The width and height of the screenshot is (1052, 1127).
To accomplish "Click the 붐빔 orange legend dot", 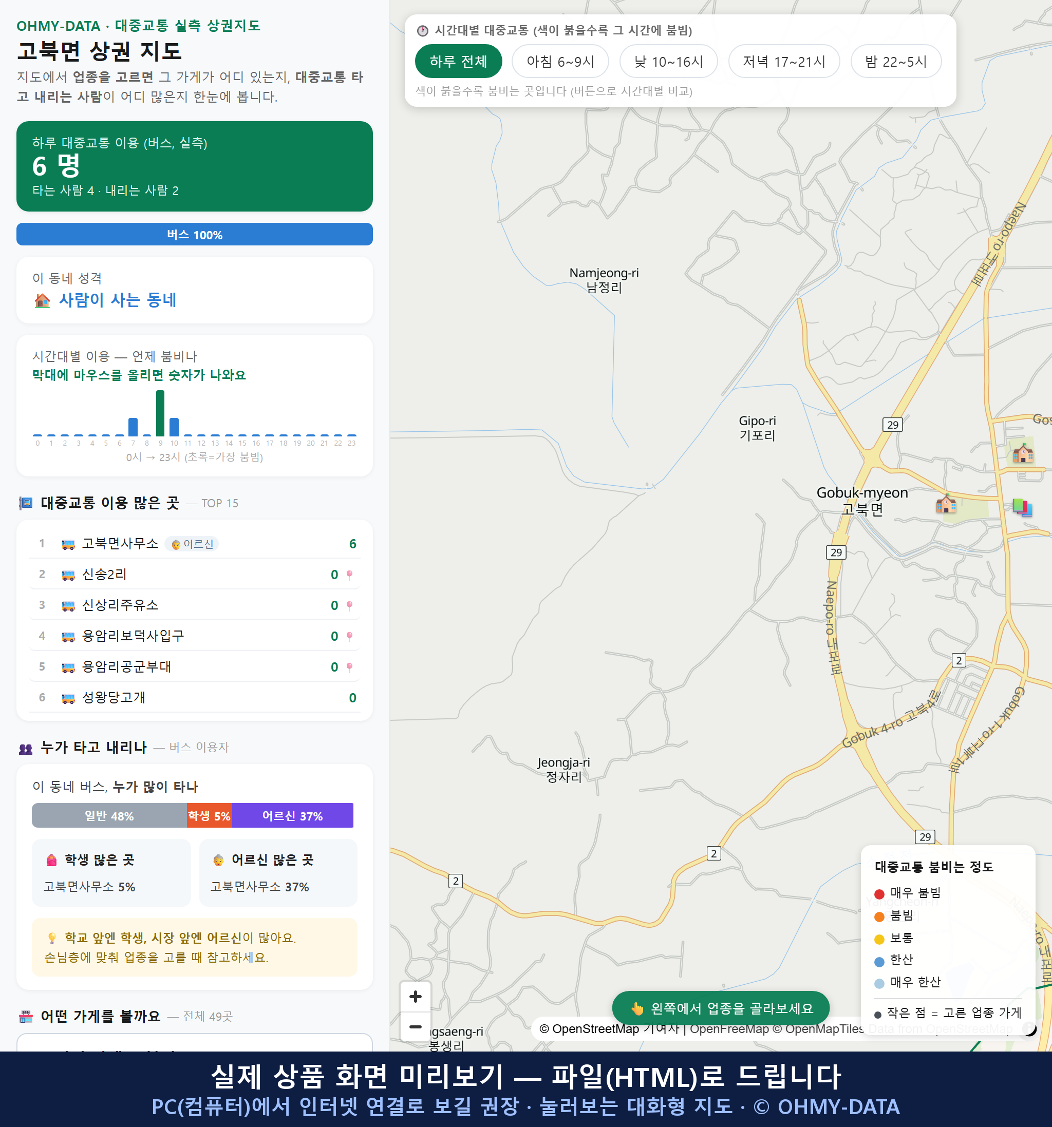I will click(879, 916).
